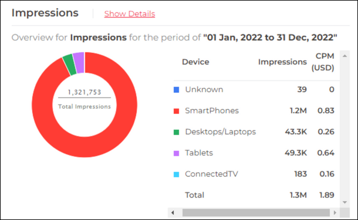
Task: Click the table's scroll down arrow
Action: pyautogui.click(x=345, y=202)
